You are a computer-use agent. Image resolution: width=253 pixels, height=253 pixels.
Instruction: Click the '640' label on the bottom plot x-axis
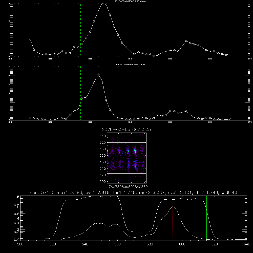(247, 244)
